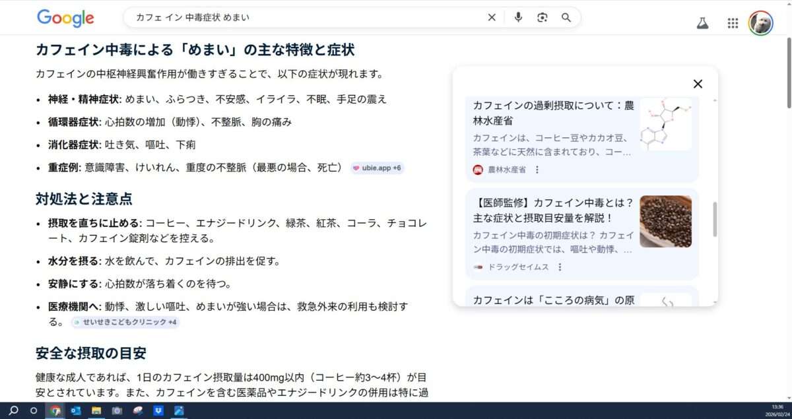Open the Google apps grid
Viewport: 792px width, 419px height.
click(733, 23)
